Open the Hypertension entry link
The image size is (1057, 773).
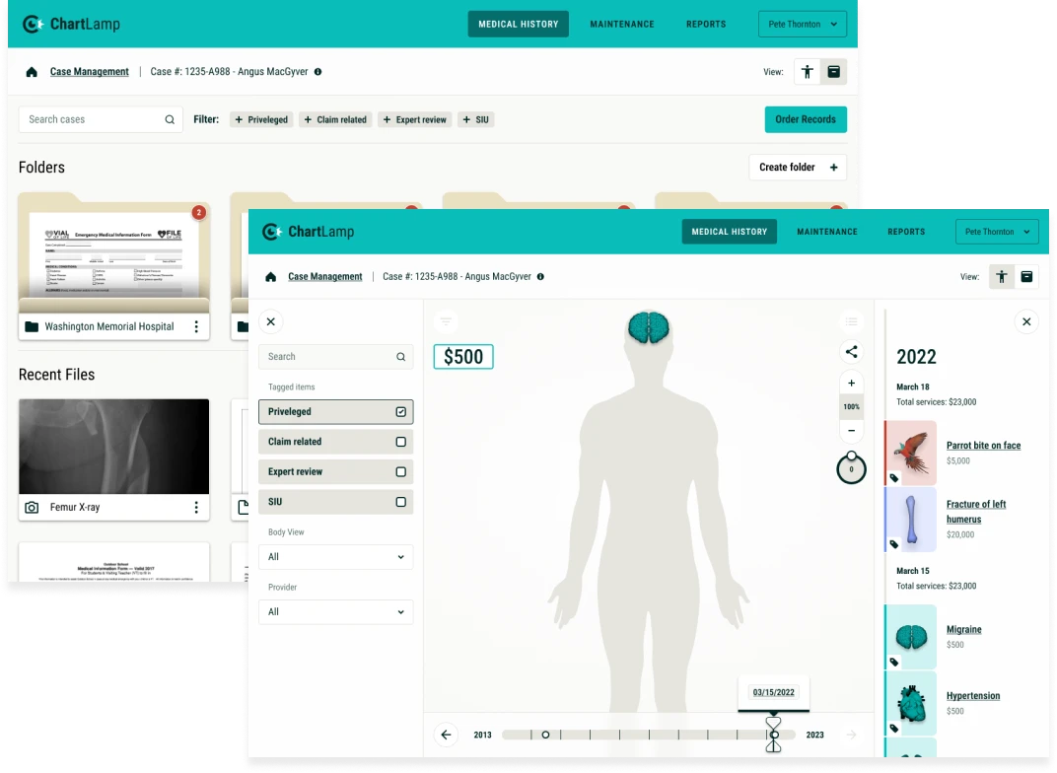click(973, 696)
